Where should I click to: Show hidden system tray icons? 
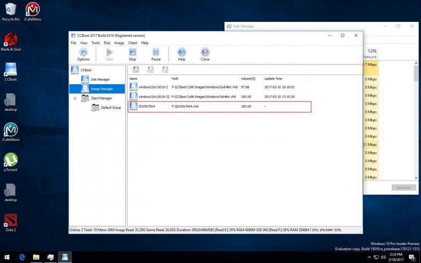(x=369, y=258)
